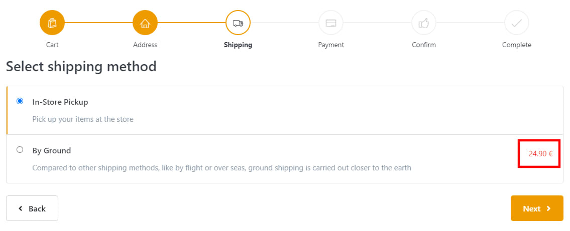This screenshot has width=570, height=231.
Task: Choose the By Ground shipping label
Action: click(52, 150)
